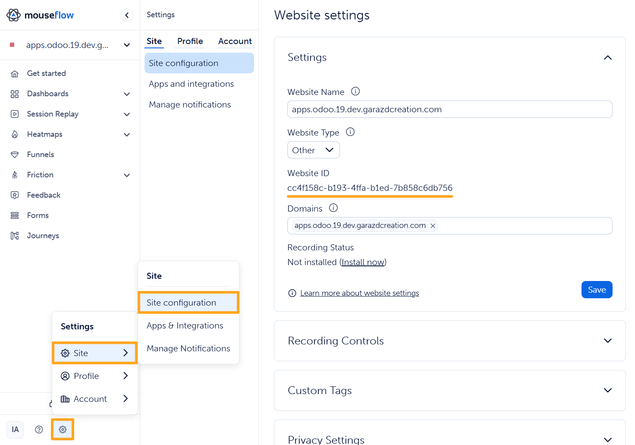
Task: Choose Apps & Integrations in the popup
Action: (x=189, y=325)
